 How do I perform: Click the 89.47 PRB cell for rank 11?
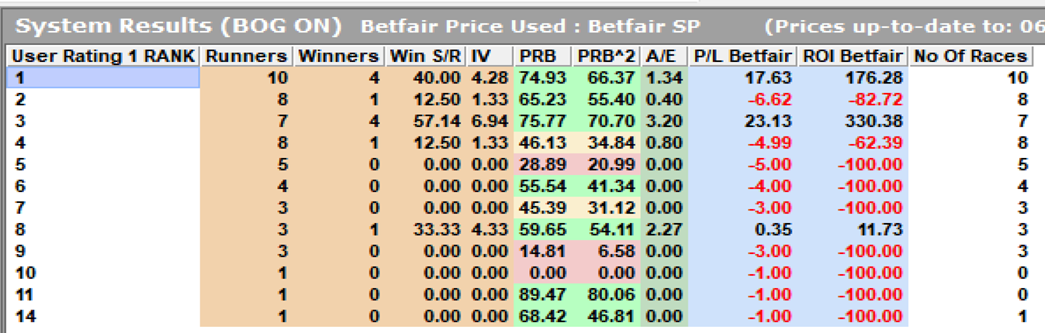tap(542, 294)
